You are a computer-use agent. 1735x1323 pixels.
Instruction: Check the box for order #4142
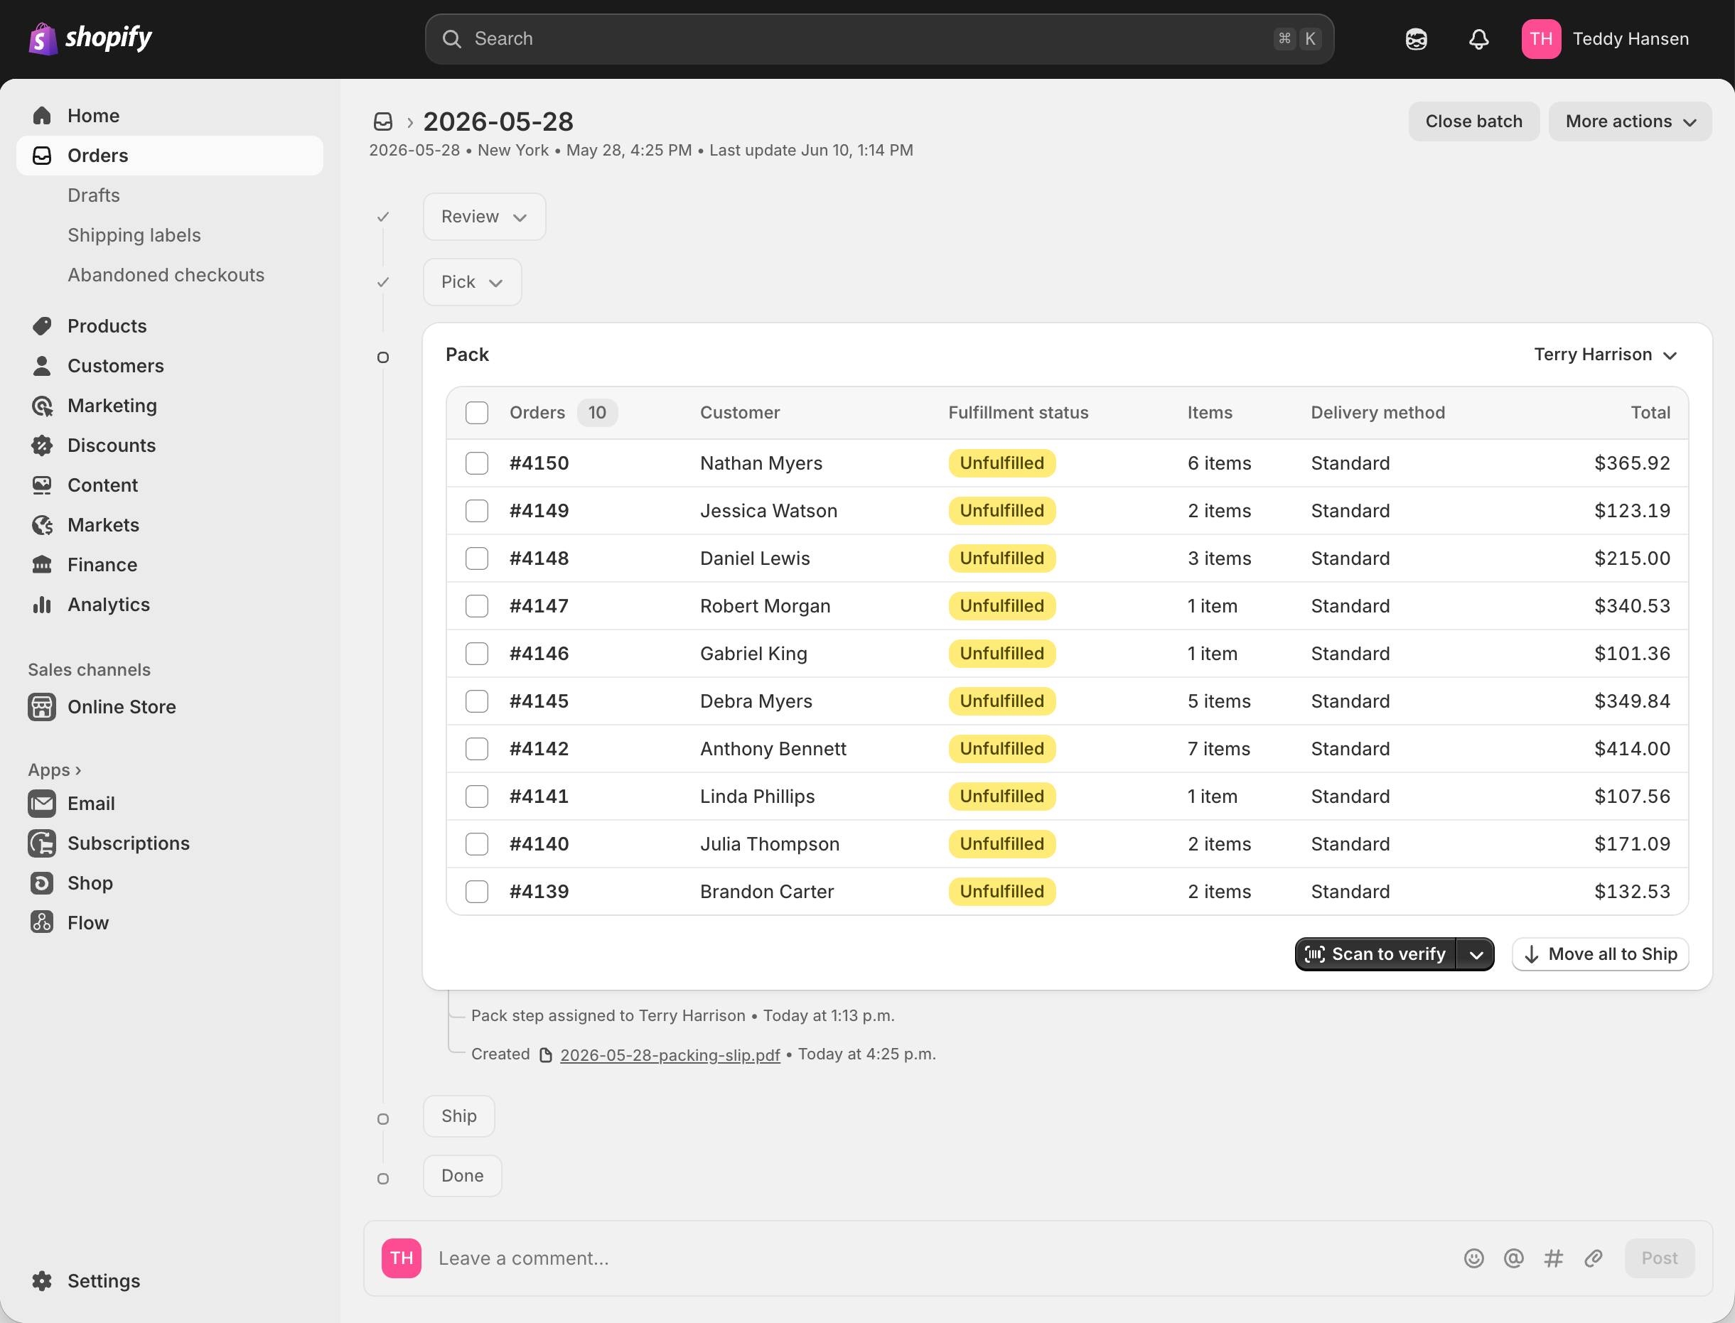click(x=476, y=749)
